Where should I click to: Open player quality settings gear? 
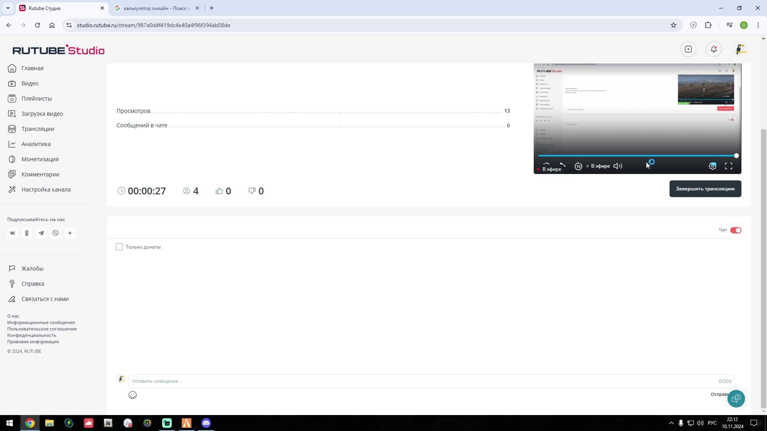pos(712,166)
